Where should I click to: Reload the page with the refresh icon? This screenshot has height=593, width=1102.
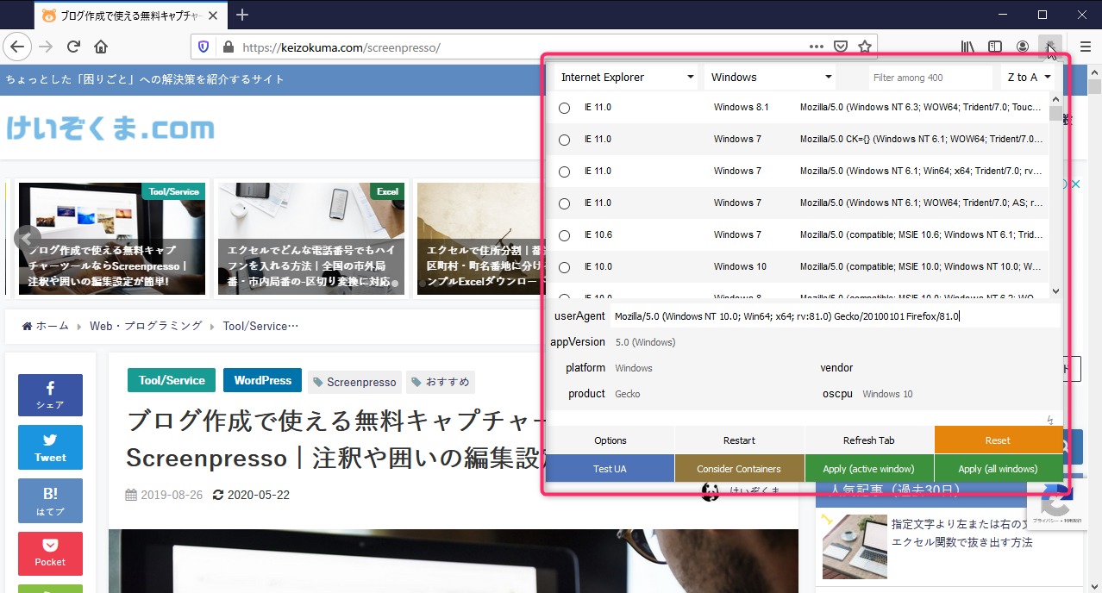pyautogui.click(x=74, y=47)
